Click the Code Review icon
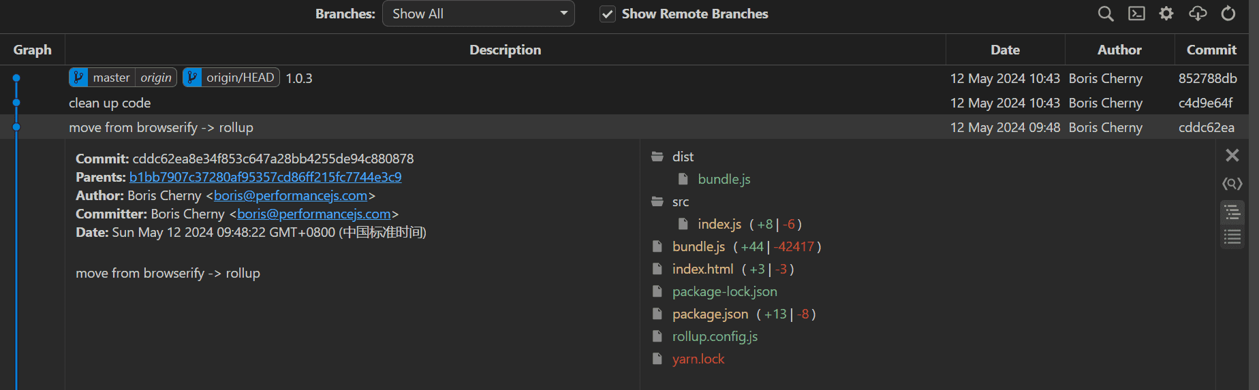This screenshot has height=390, width=1259. [x=1232, y=184]
